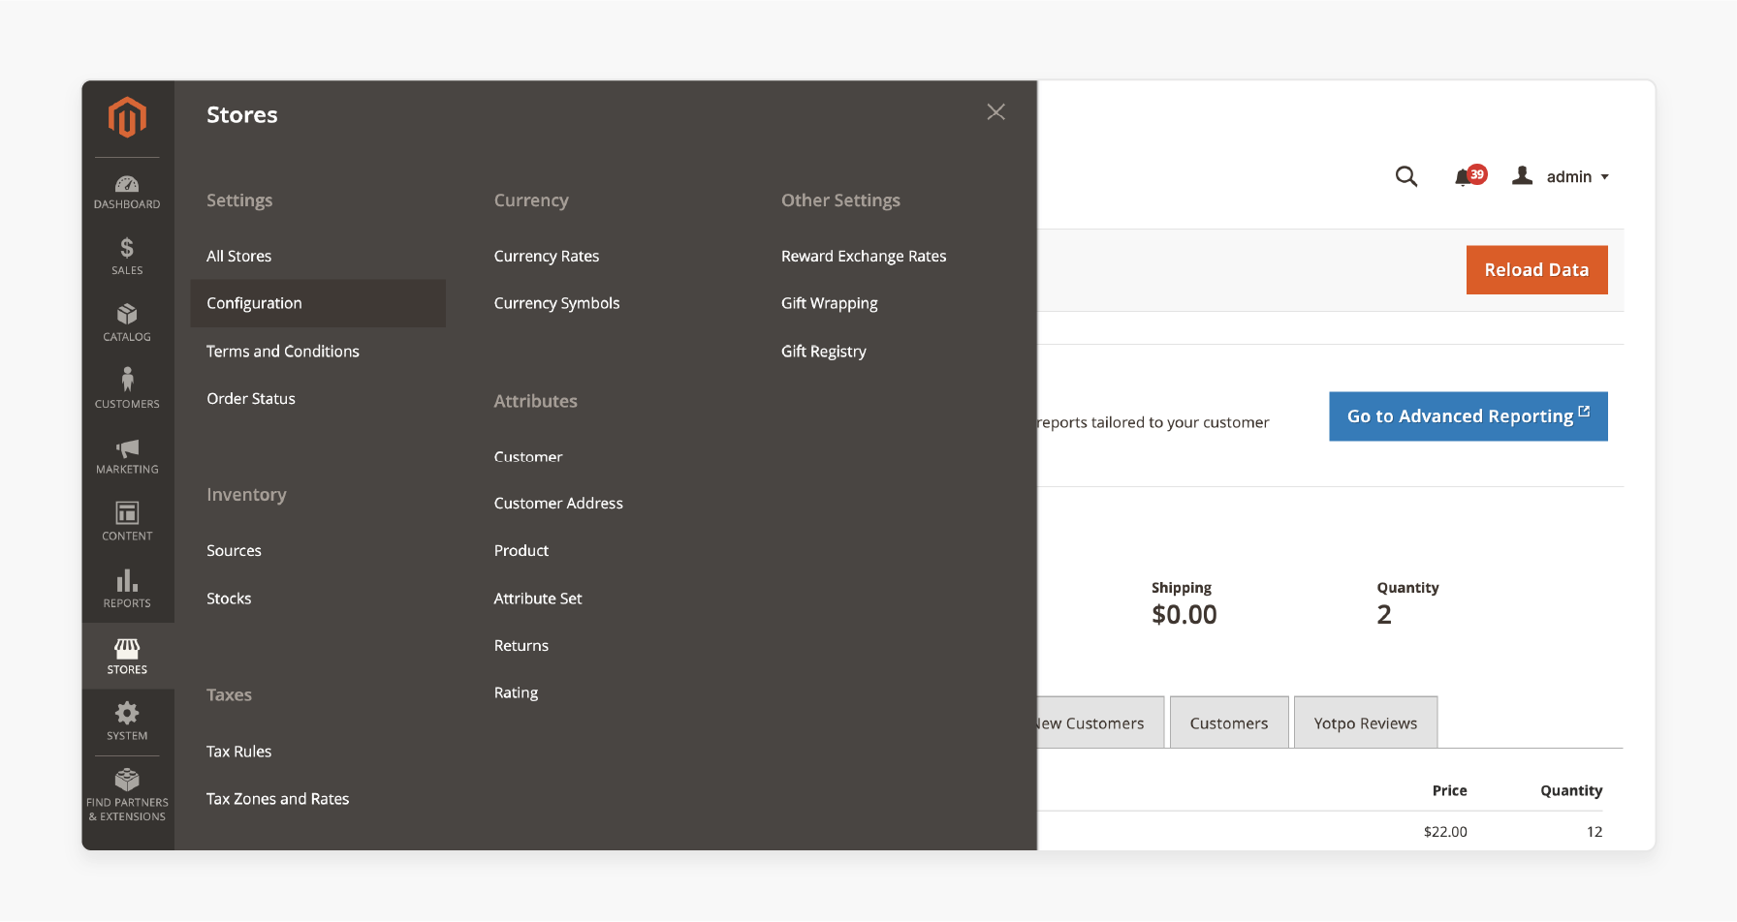Close the Stores menu panel
1737x922 pixels.
995,112
